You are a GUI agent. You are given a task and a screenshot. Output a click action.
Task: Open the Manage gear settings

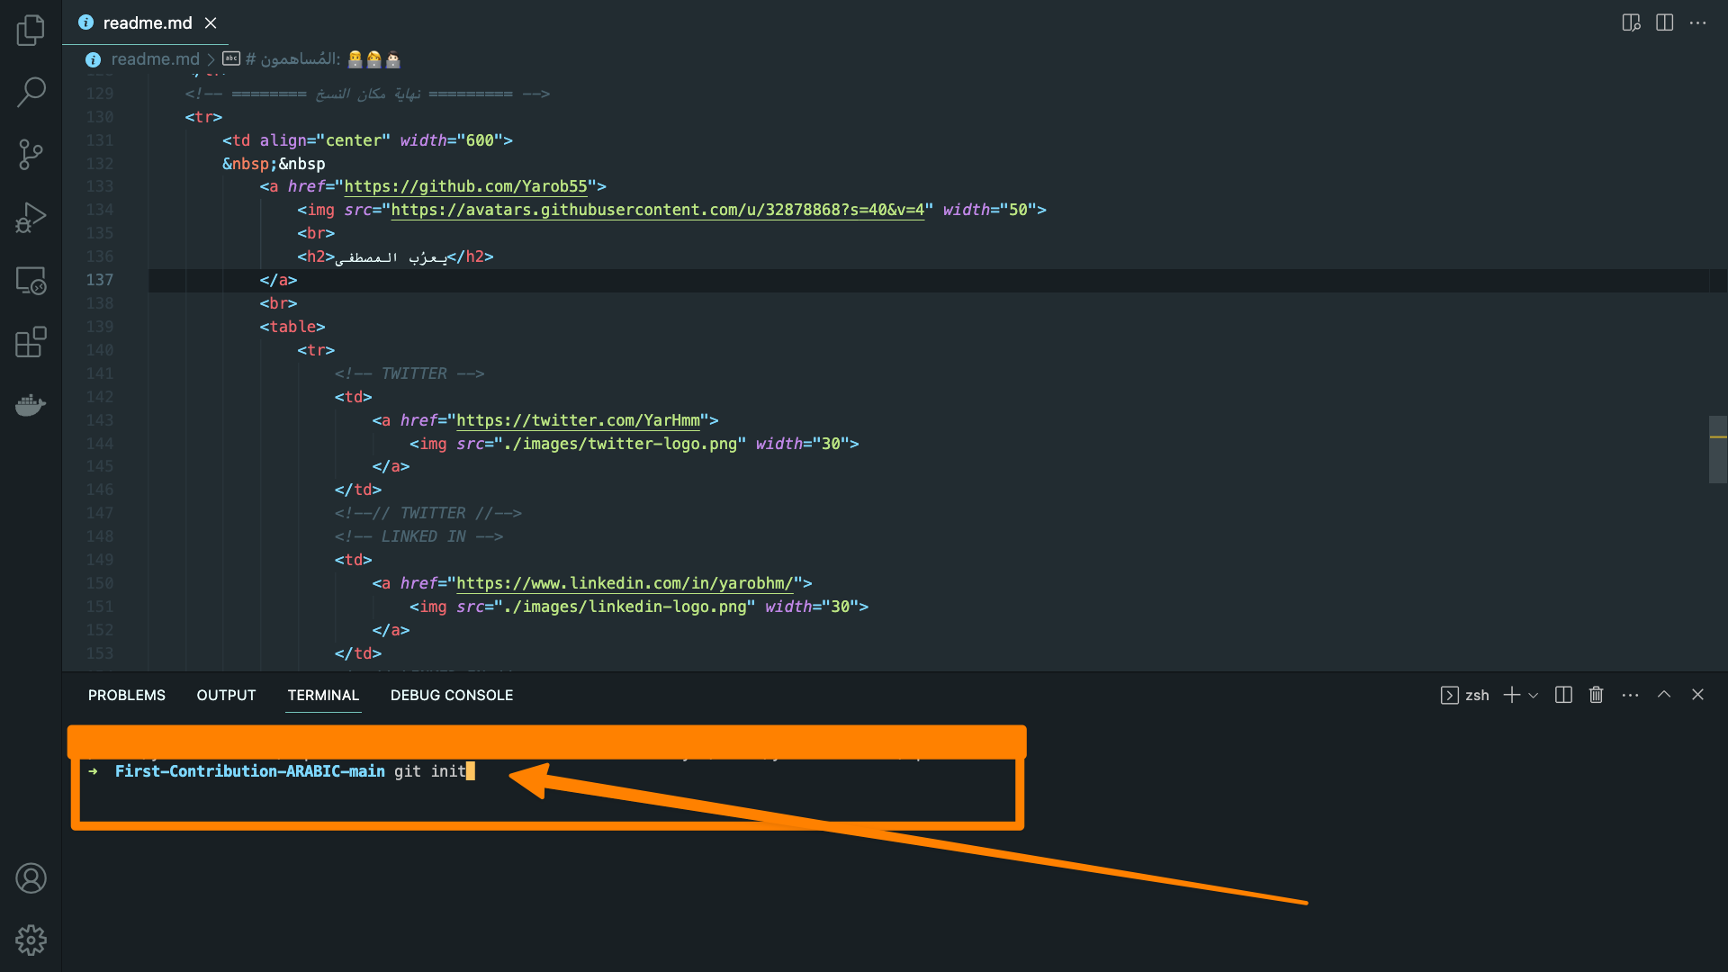pyautogui.click(x=31, y=940)
